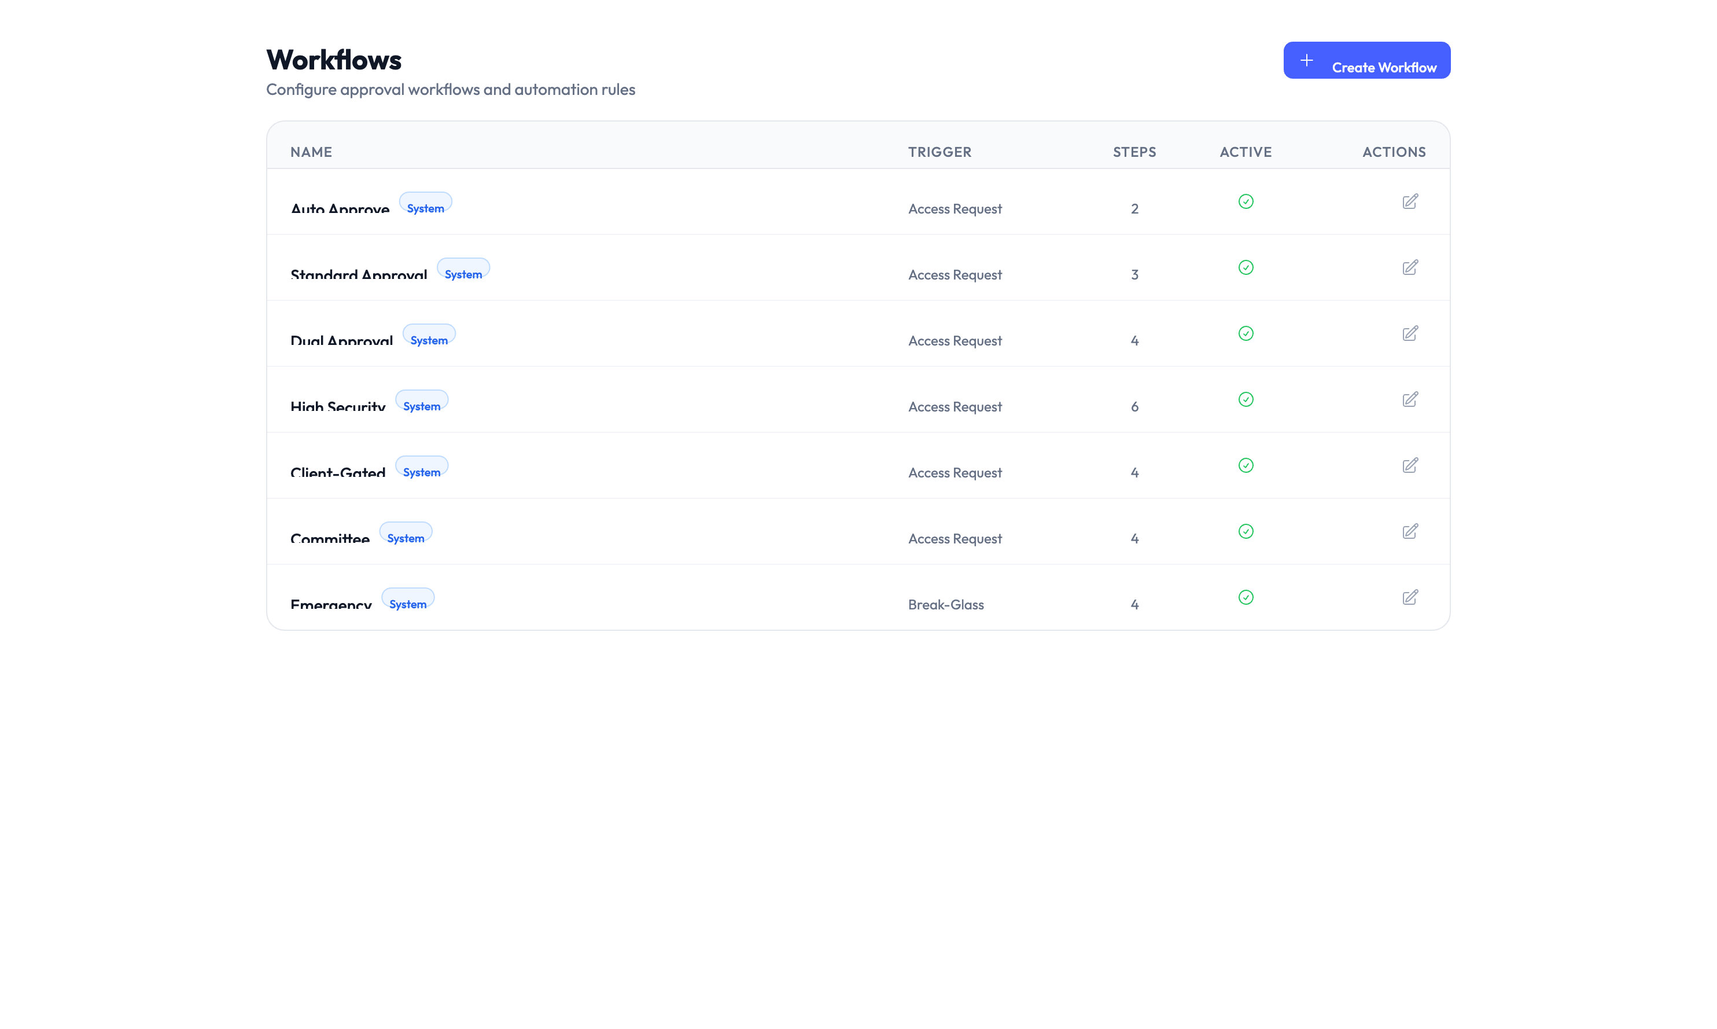Click the edit icon for Client-Gated workflow

tap(1411, 465)
